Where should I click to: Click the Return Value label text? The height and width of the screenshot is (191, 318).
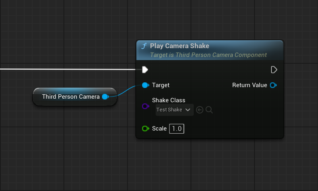point(249,85)
